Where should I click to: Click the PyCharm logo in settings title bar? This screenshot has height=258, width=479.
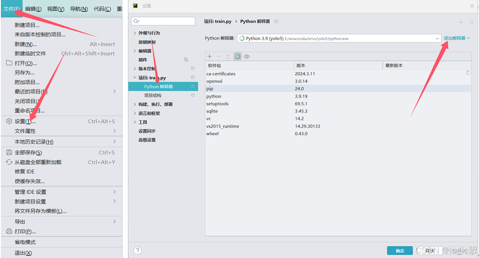point(135,6)
